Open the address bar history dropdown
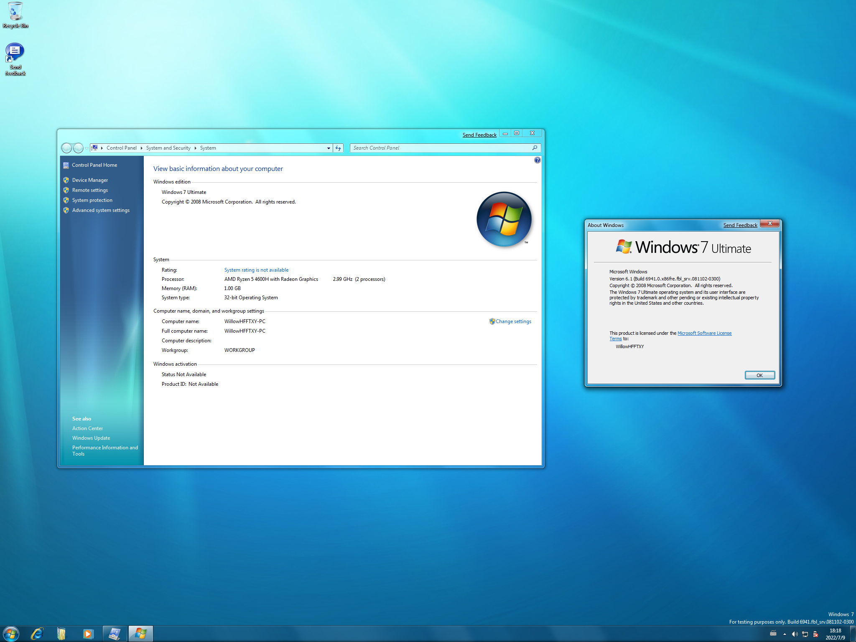Screen dimensions: 856x642 coord(329,148)
